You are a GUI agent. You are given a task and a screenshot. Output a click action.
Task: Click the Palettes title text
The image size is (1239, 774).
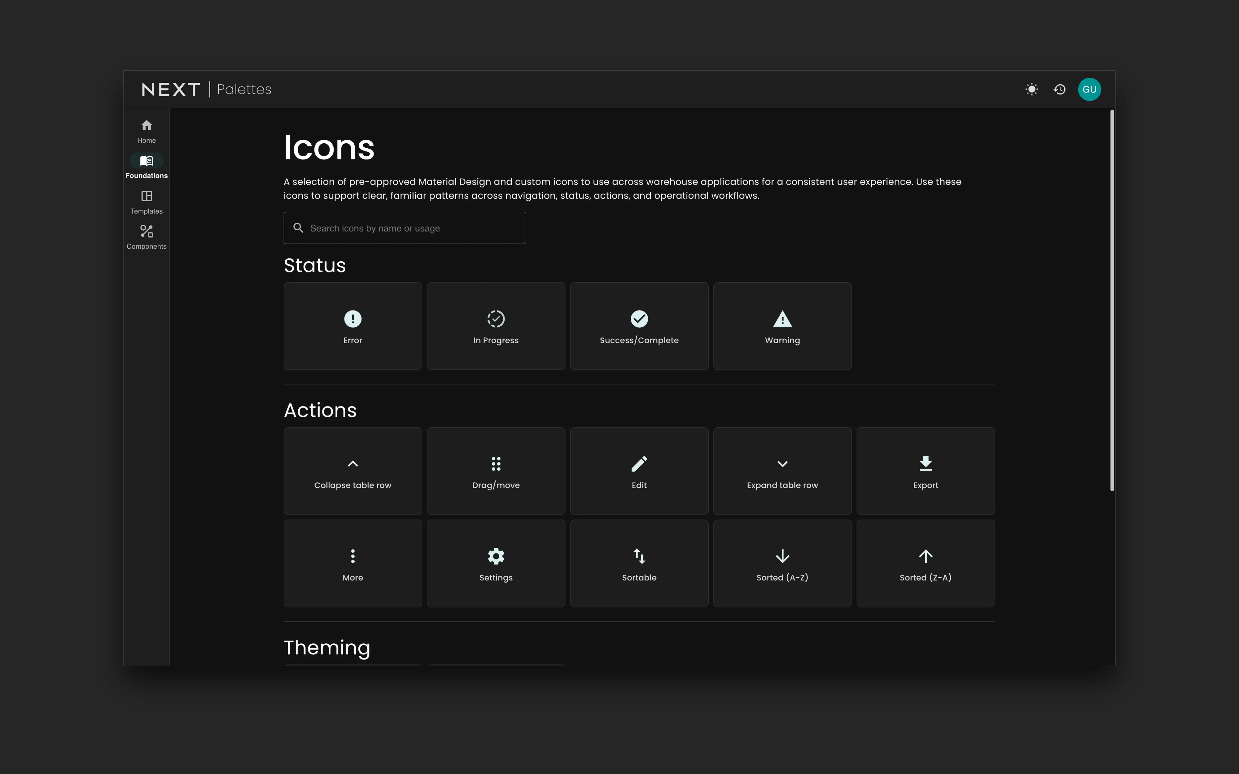244,89
